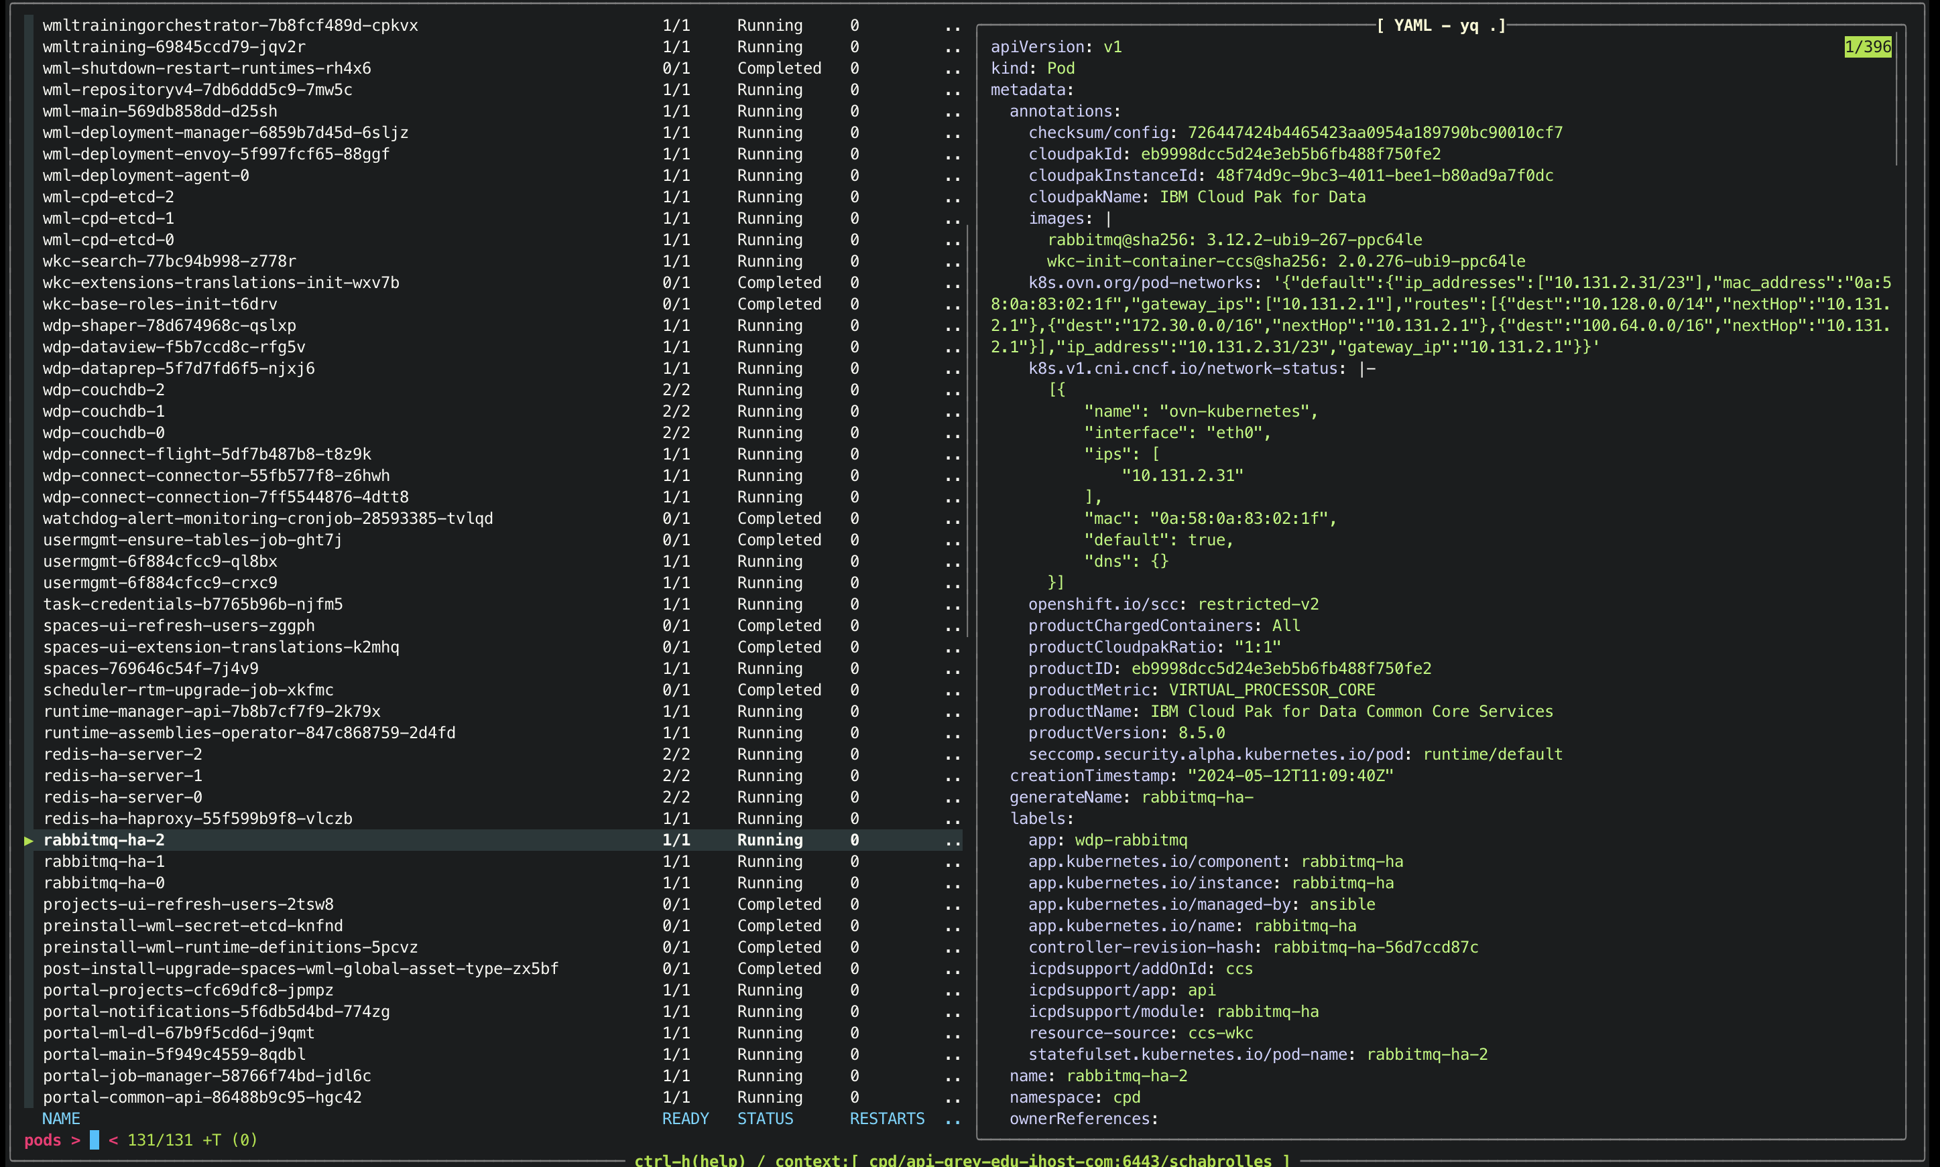Image resolution: width=1940 pixels, height=1167 pixels.
Task: Click the green arrow marker beside rabbitmq-ha-2
Action: coord(29,841)
